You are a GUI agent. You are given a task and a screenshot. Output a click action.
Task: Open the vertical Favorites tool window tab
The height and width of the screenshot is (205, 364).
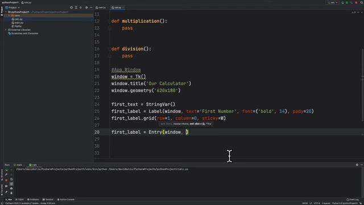[2, 190]
